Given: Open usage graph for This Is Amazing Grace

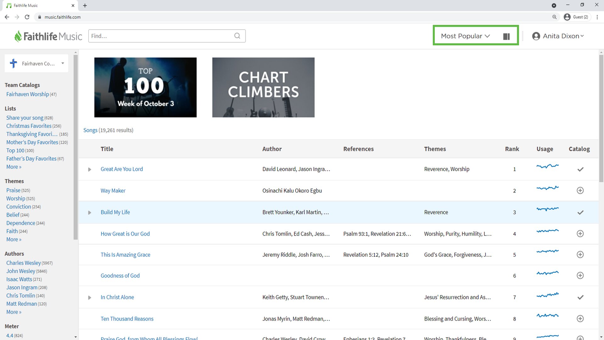Looking at the screenshot, I should click(547, 251).
